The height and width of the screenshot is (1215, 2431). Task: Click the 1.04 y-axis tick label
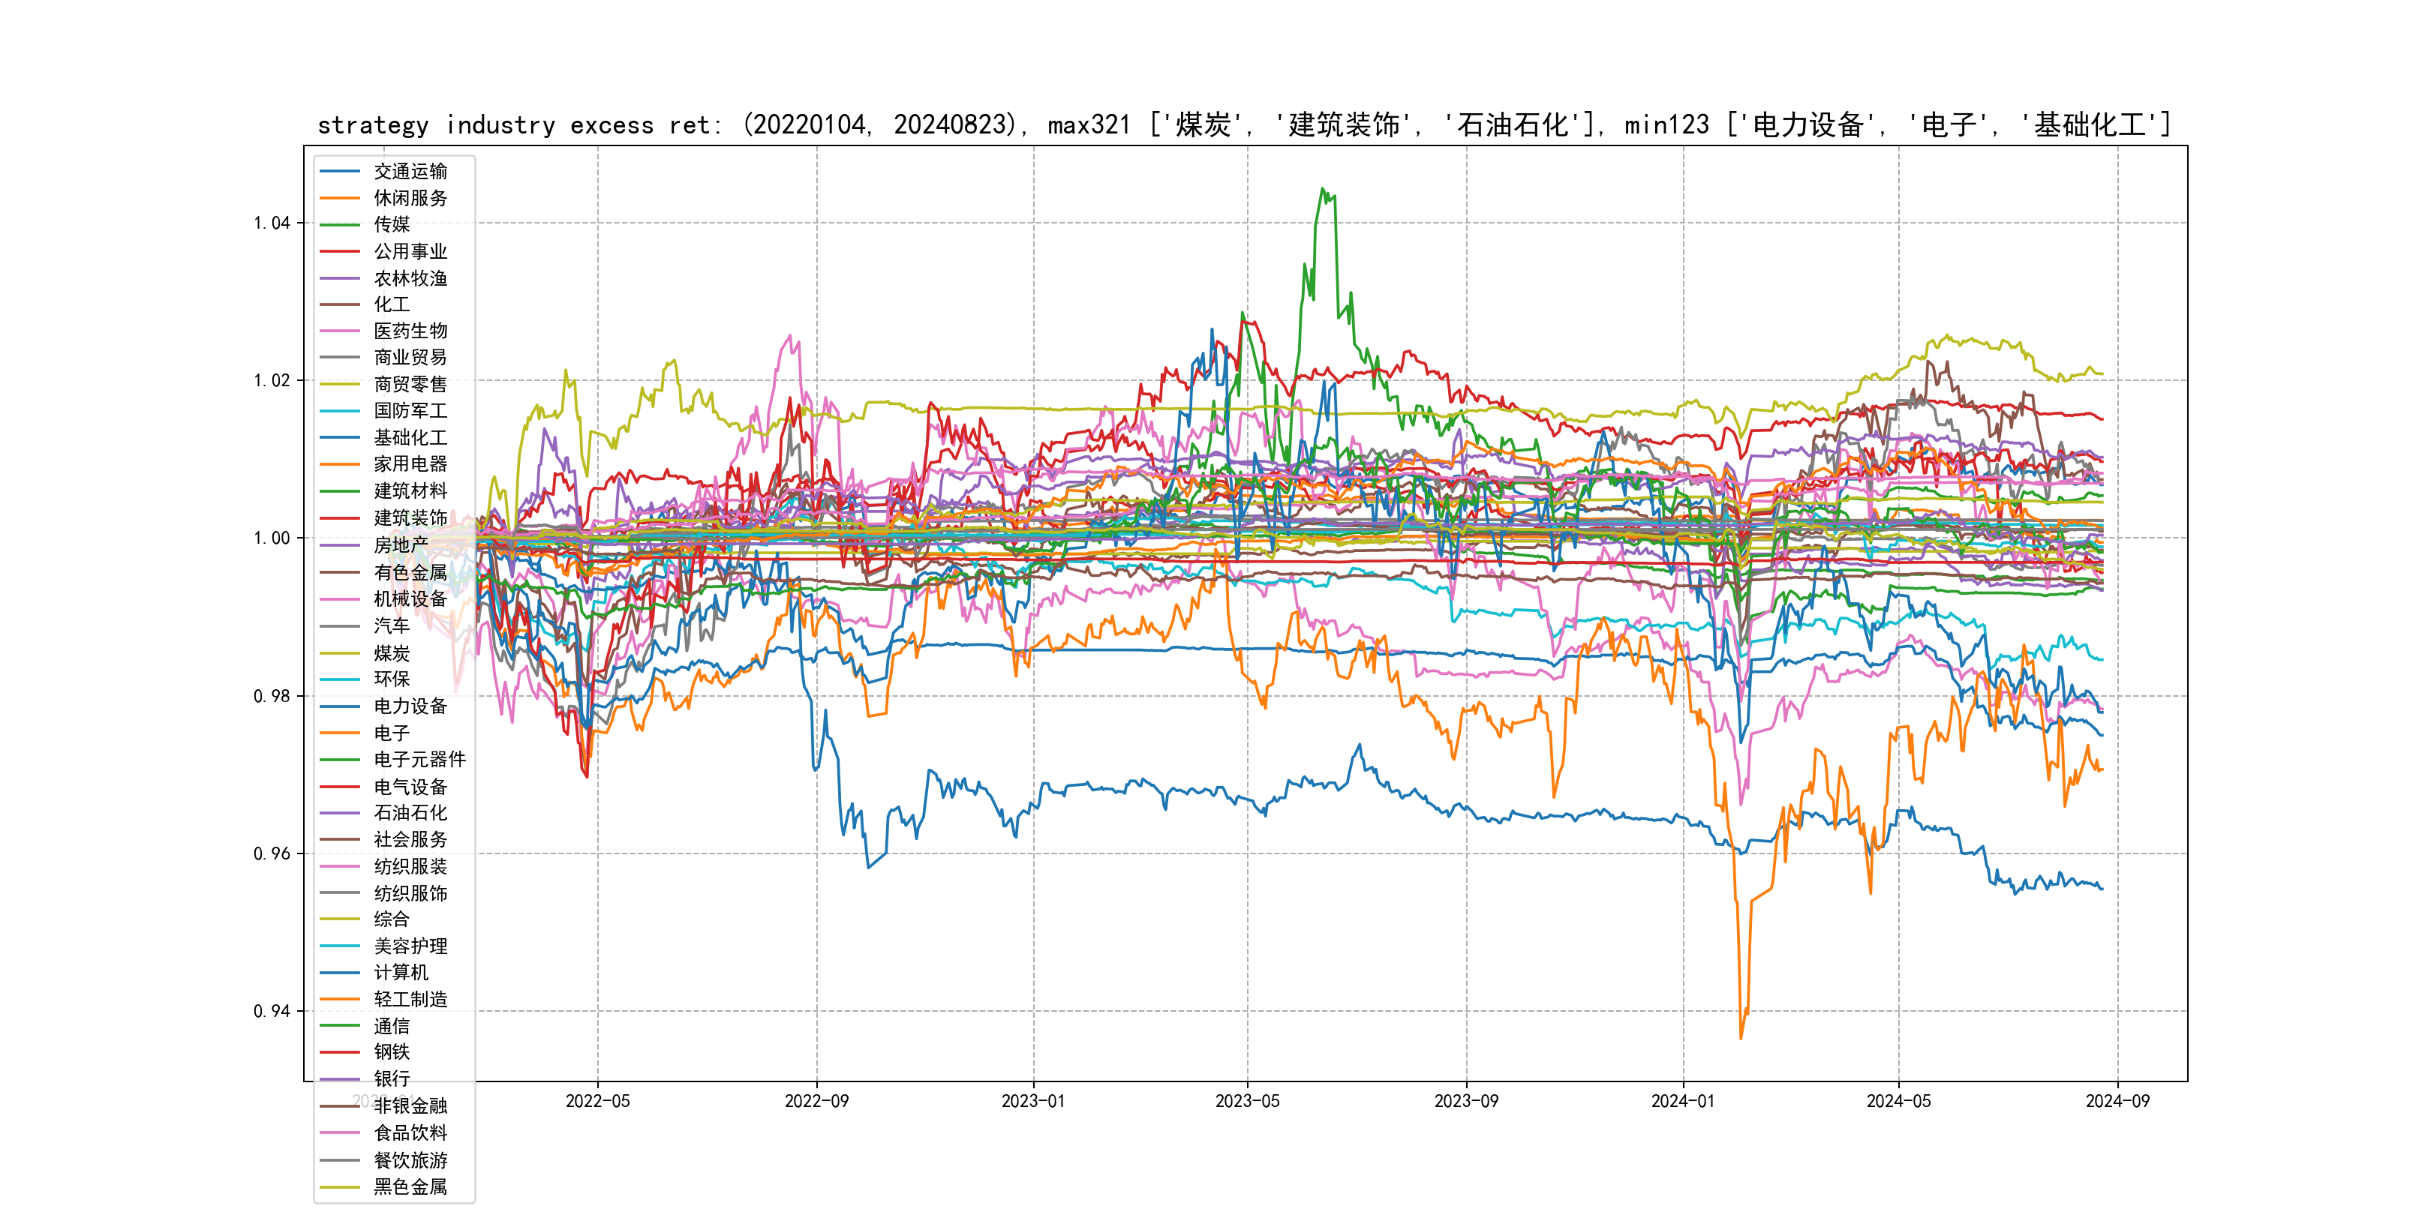point(272,223)
